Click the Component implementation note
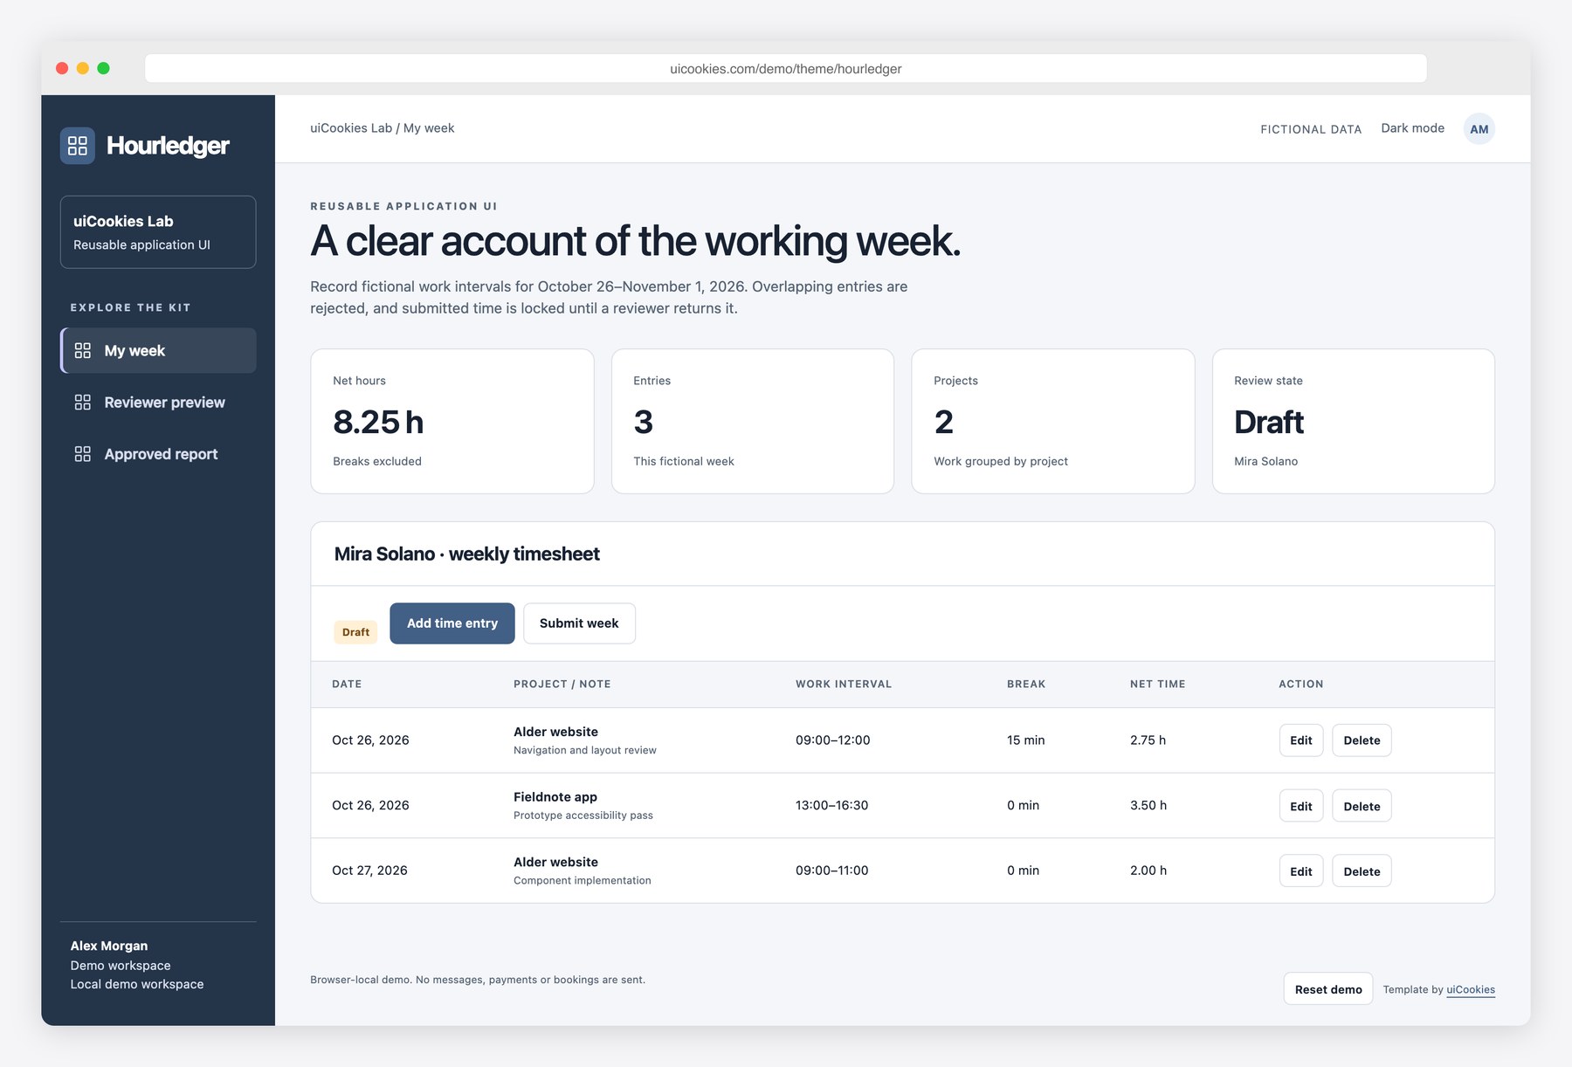The height and width of the screenshot is (1067, 1572). tap(583, 880)
